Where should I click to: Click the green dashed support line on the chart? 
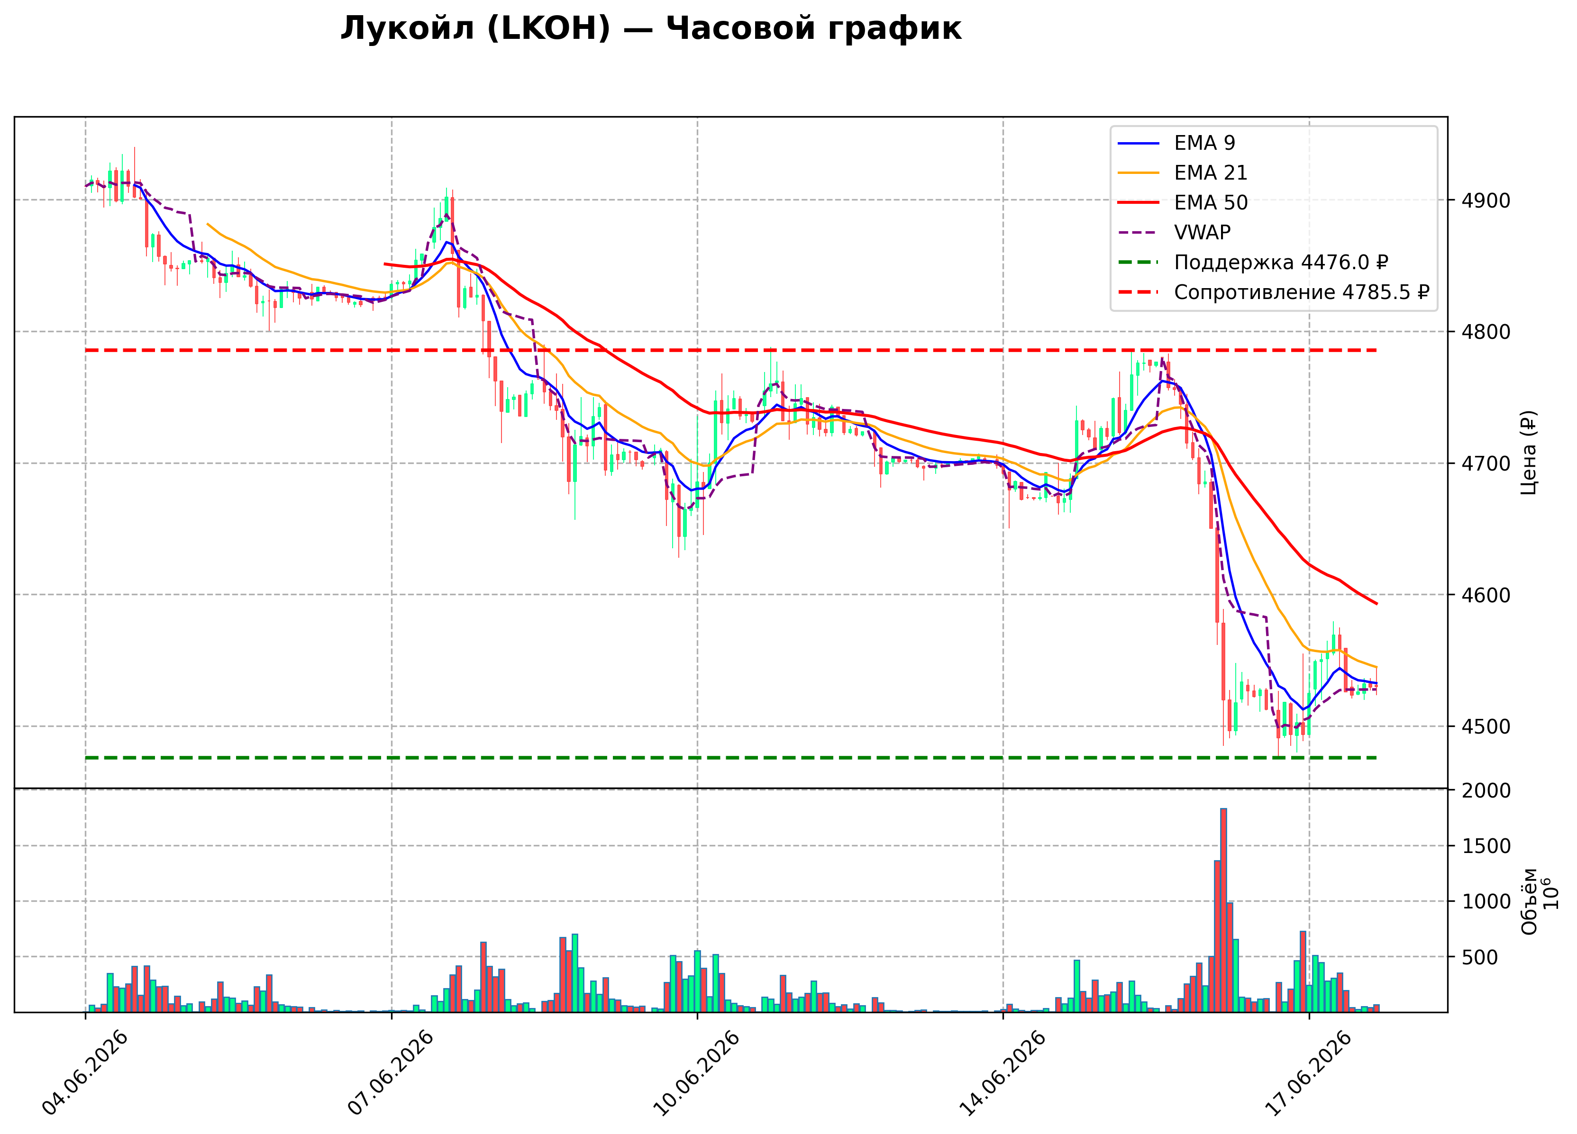pos(731,758)
